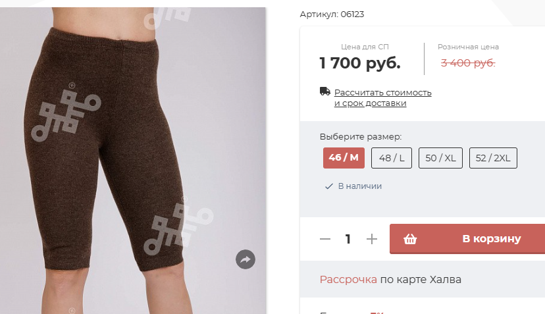Select size 46 / M
545x314 pixels.
point(344,158)
